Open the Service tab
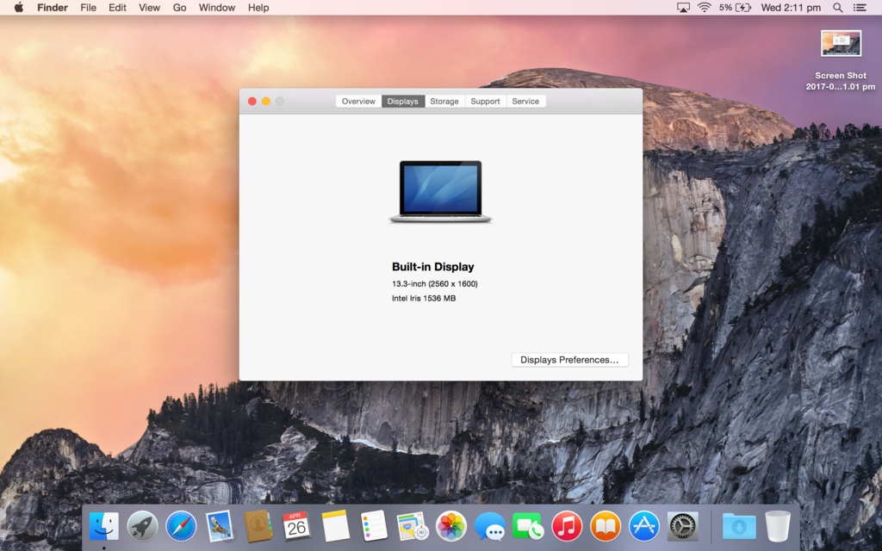This screenshot has width=882, height=551. (525, 102)
